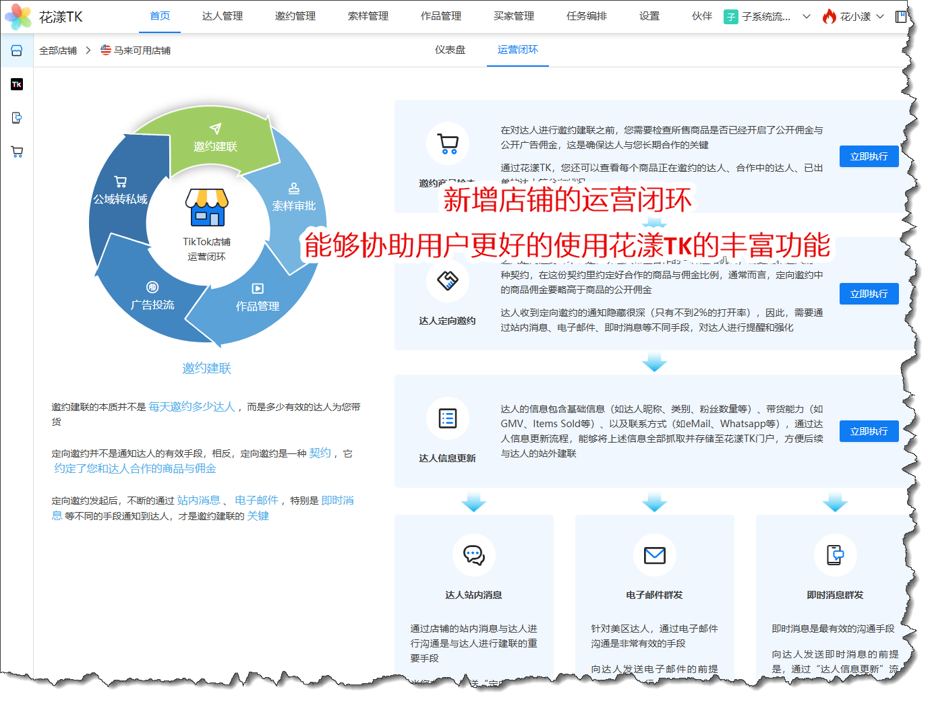Click the 马来可用店铺 breadcrumb link

(142, 51)
